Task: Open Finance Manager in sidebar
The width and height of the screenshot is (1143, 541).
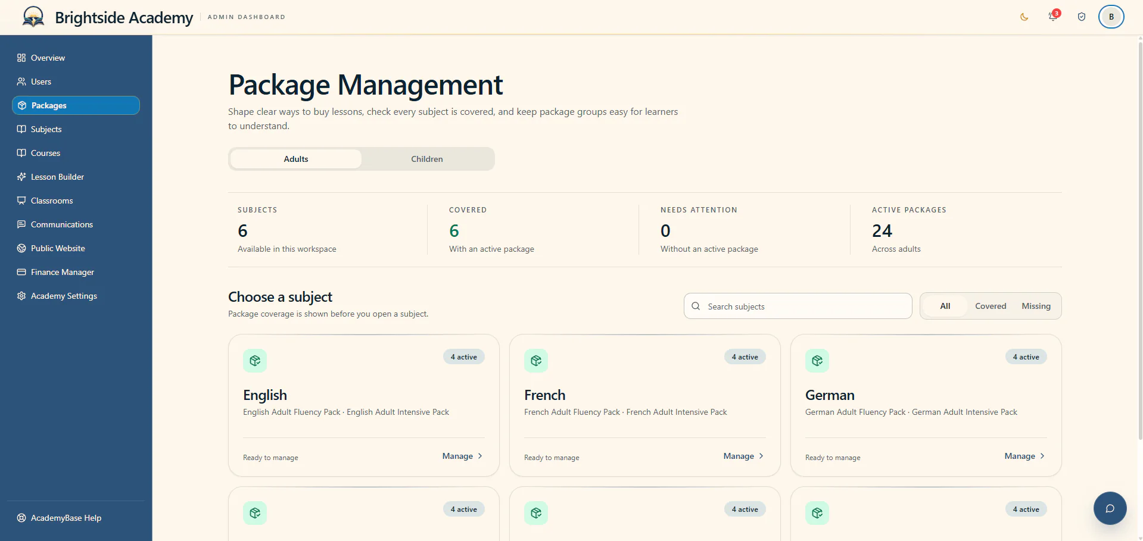Action: [x=76, y=272]
